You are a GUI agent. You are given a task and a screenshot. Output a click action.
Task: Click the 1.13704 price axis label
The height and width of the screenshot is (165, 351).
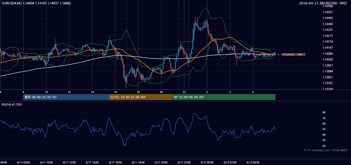point(328,89)
